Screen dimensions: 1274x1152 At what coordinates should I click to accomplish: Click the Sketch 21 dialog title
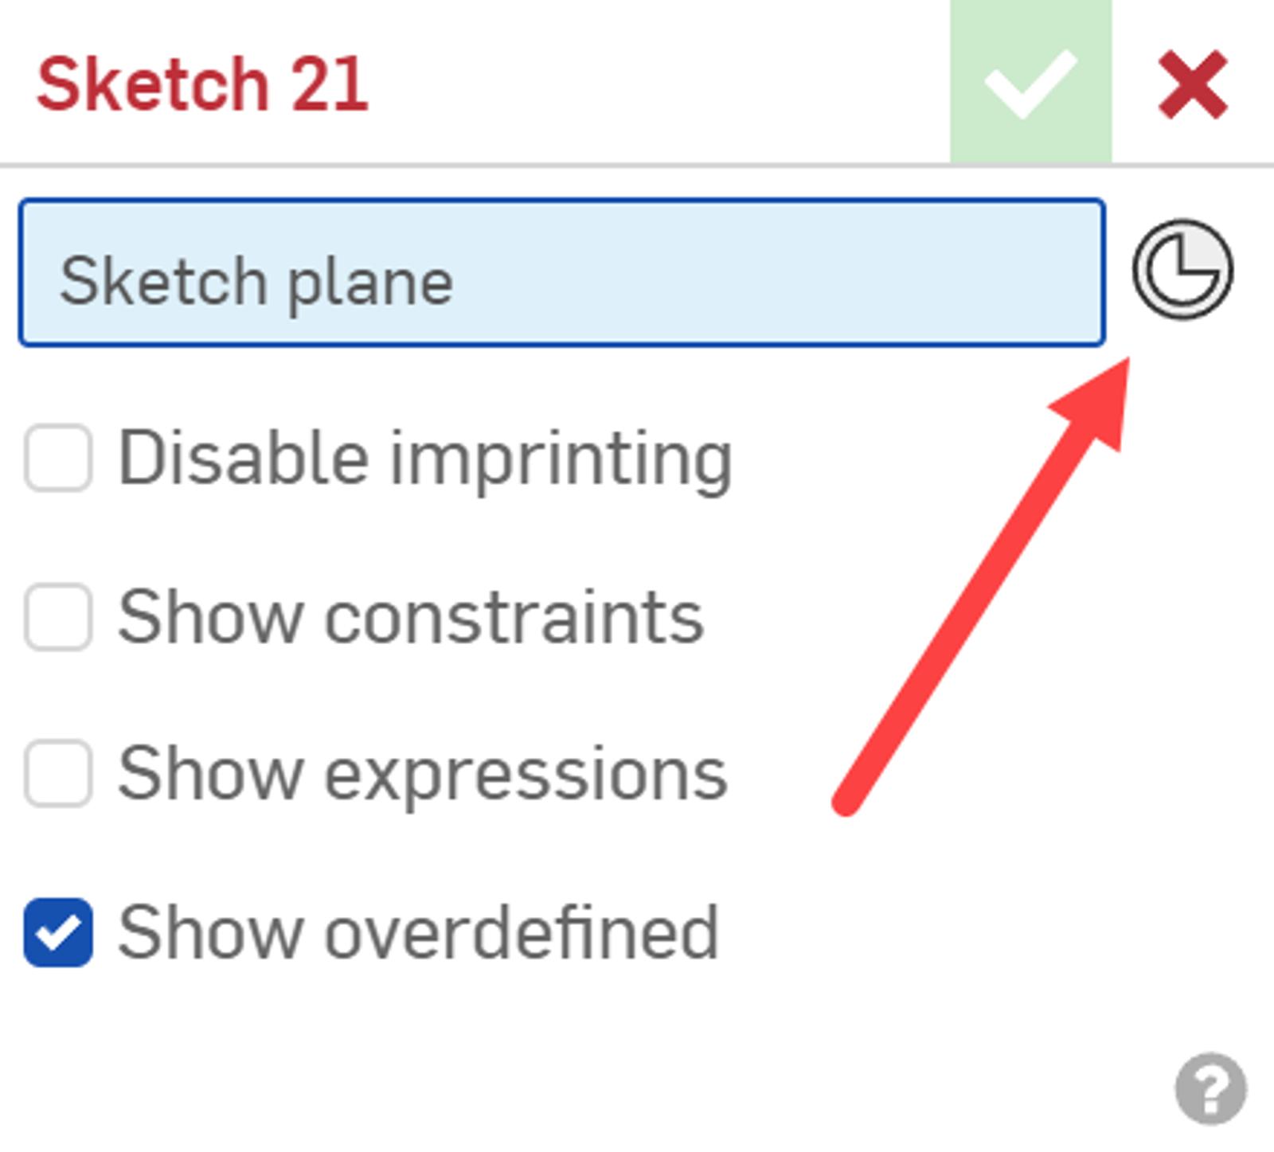tap(202, 84)
